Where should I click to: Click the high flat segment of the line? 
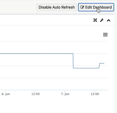36,54
